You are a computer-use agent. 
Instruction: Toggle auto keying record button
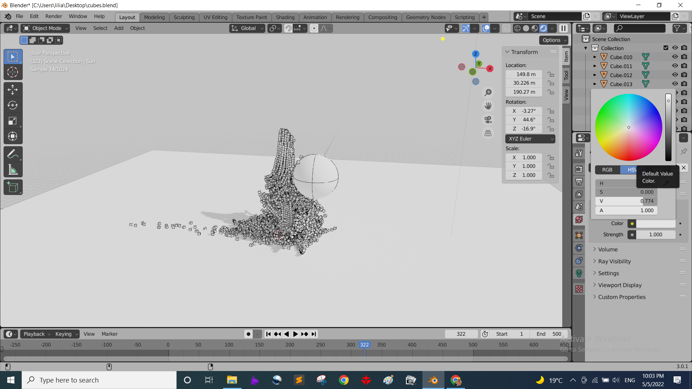click(248, 334)
